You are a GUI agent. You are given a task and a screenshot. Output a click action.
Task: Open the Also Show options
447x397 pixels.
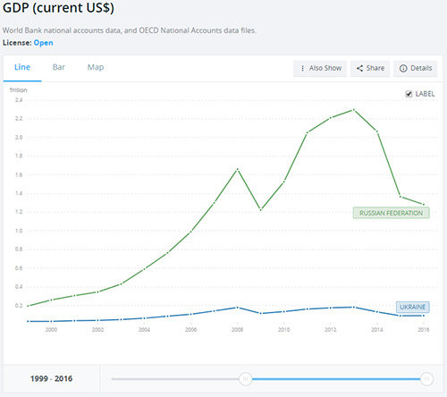[320, 69]
